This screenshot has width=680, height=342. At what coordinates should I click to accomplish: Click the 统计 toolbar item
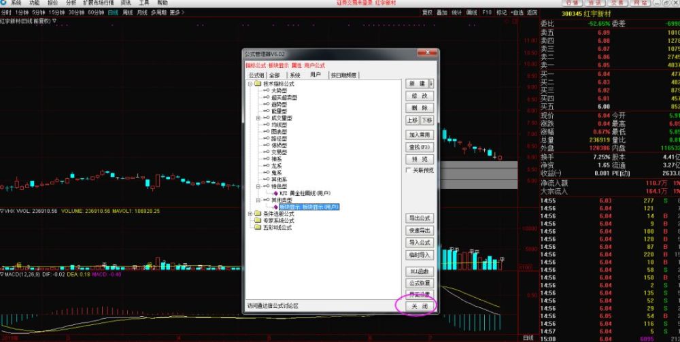[x=457, y=12]
